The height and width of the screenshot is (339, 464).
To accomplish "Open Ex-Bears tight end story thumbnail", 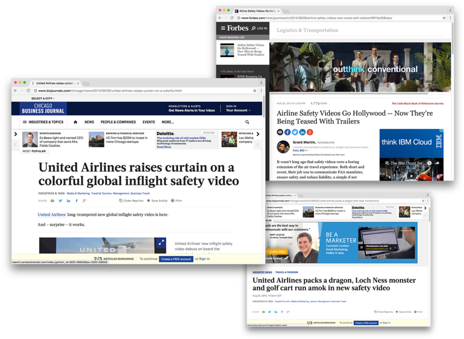I will tap(30, 139).
